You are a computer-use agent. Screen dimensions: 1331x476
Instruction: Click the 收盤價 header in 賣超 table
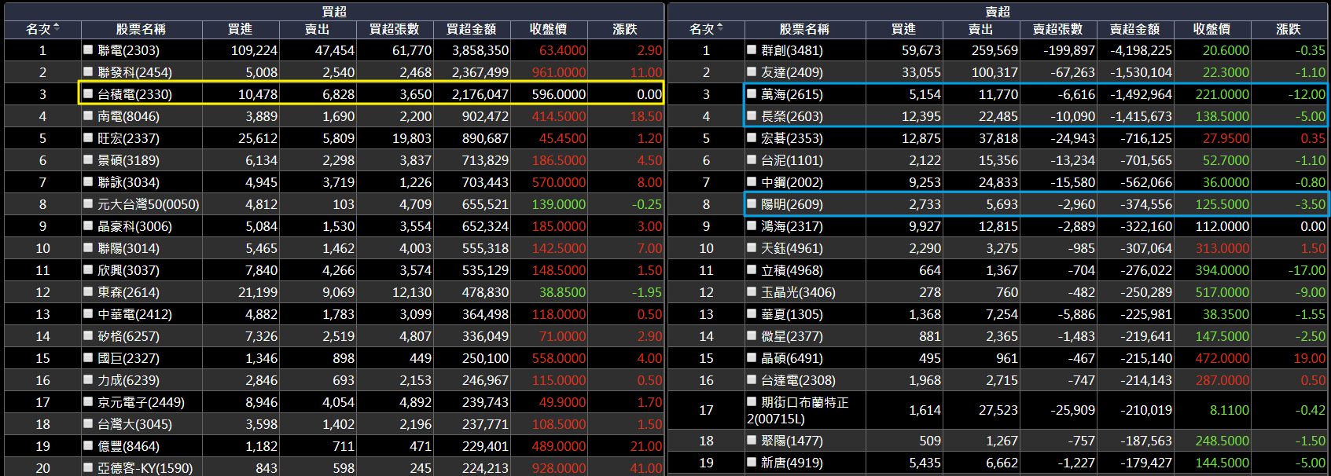[x=1212, y=29]
